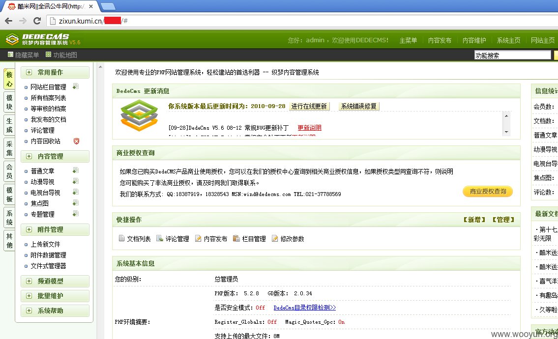Viewport: 558px width, 339px height.
Task: Open 系统主页 in top navigation
Action: point(508,41)
